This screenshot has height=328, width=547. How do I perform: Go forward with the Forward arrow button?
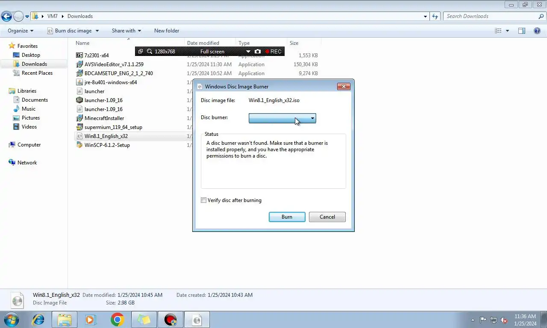pyautogui.click(x=18, y=17)
